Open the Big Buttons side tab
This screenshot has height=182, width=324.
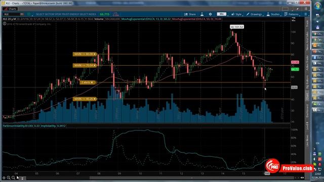[307, 82]
